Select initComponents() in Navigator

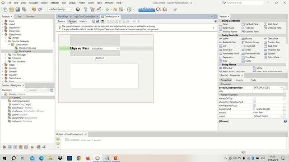(x=21, y=101)
